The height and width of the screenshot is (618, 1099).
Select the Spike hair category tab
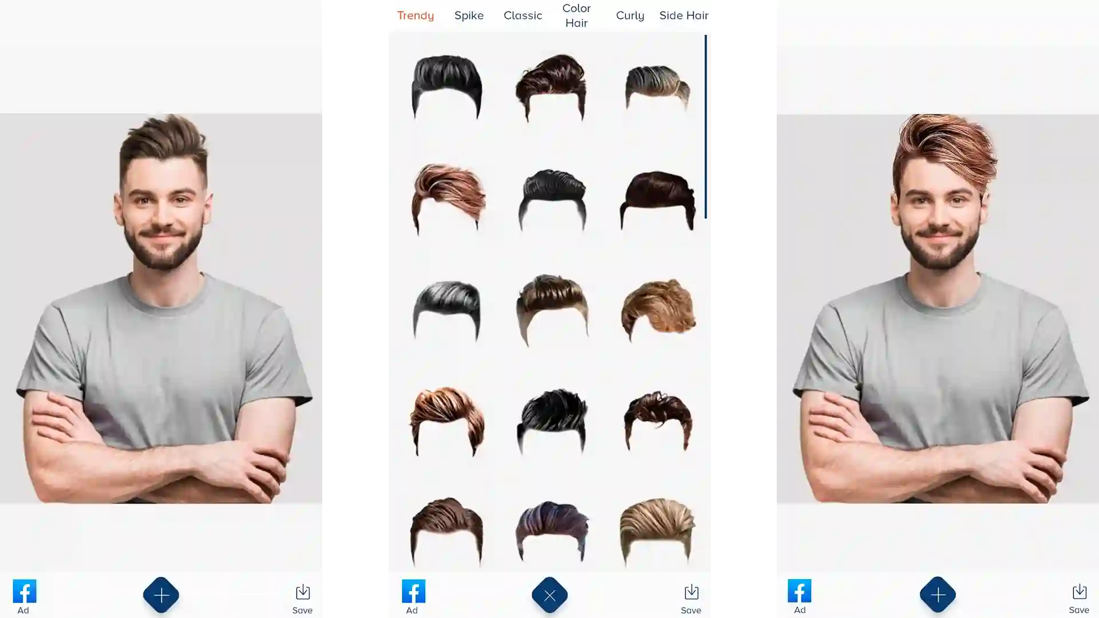coord(469,15)
